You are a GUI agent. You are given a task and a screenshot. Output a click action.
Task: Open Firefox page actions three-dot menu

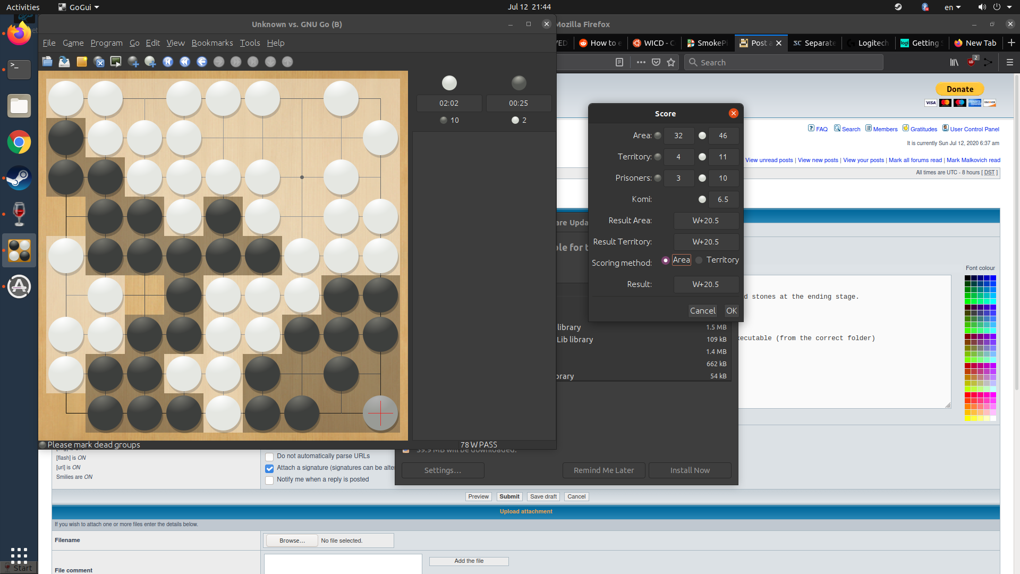pos(641,62)
